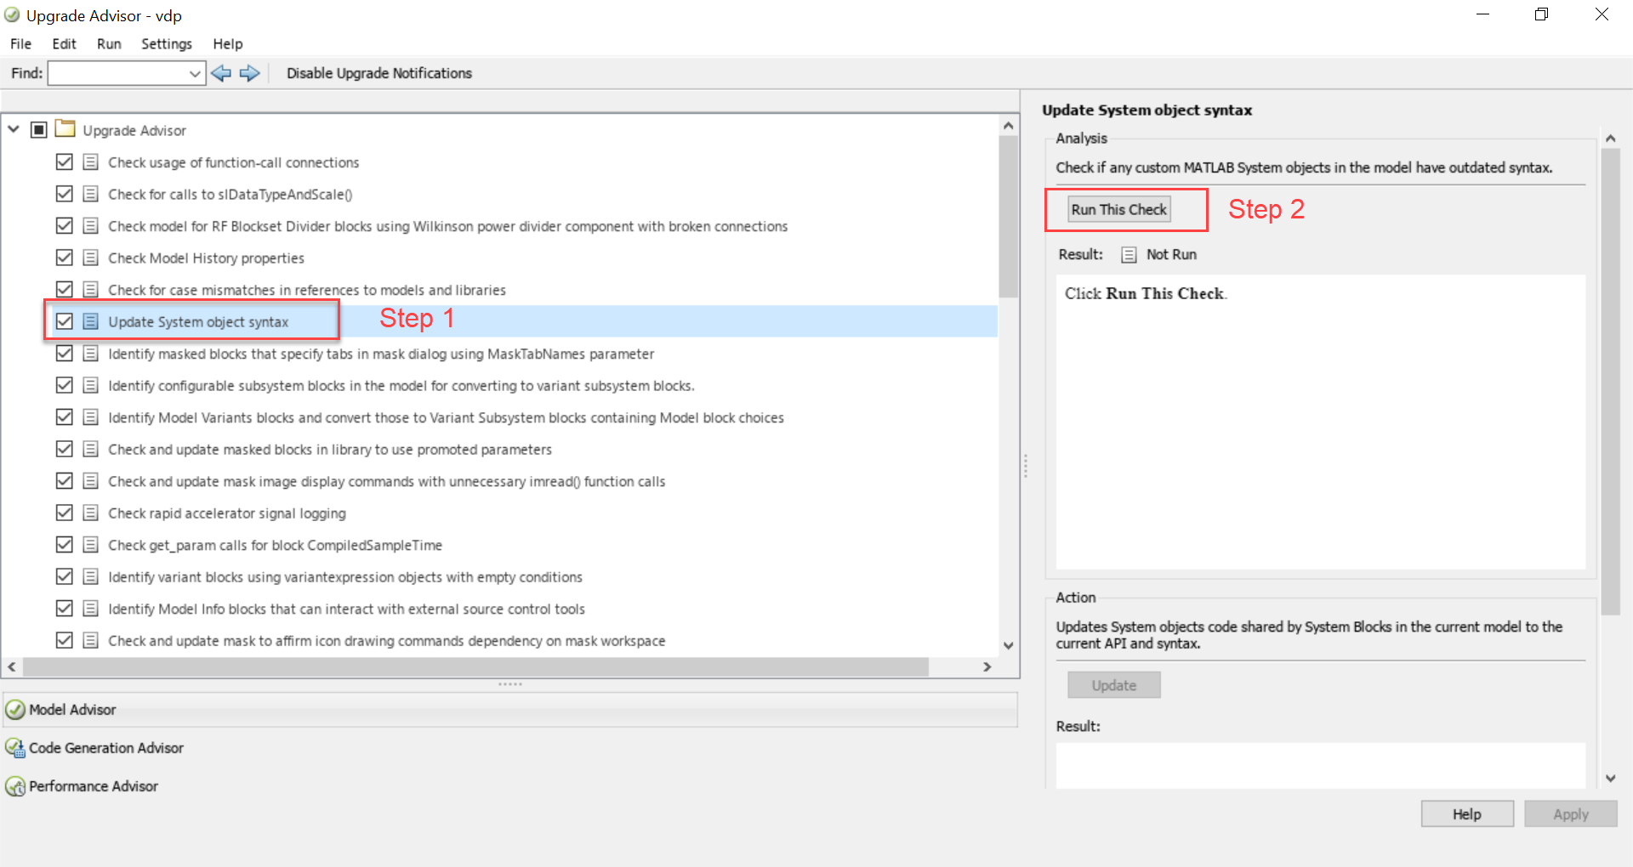Click Disable Upgrade Notifications in the toolbar
Screen dimensions: 1633x867
(x=378, y=73)
